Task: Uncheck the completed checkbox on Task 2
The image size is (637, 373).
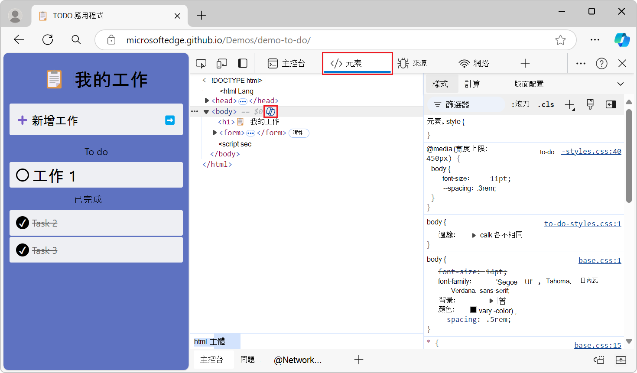Action: pos(22,223)
